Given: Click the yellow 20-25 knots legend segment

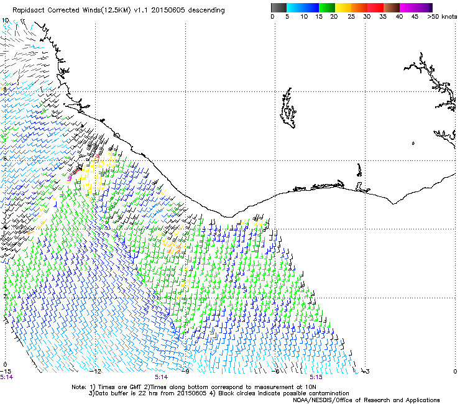Looking at the screenshot, I should coord(343,7).
